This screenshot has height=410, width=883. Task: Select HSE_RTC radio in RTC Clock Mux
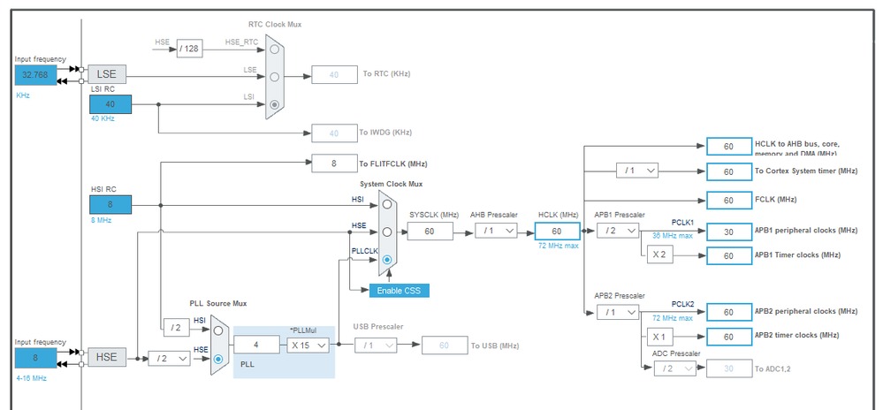pyautogui.click(x=274, y=49)
